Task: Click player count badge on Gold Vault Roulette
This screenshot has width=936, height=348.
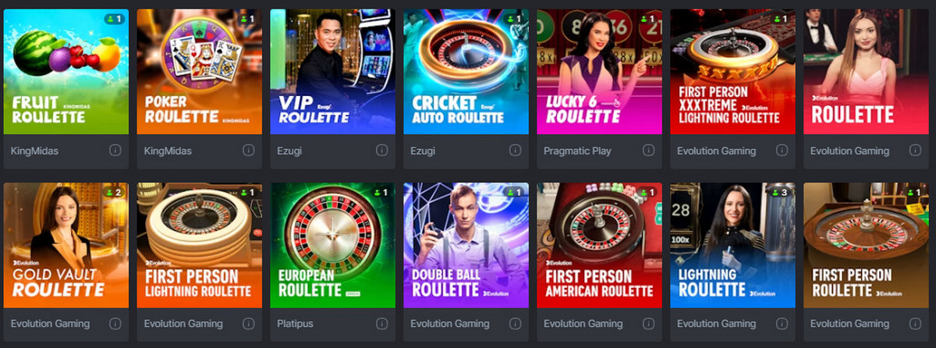Action: [115, 192]
